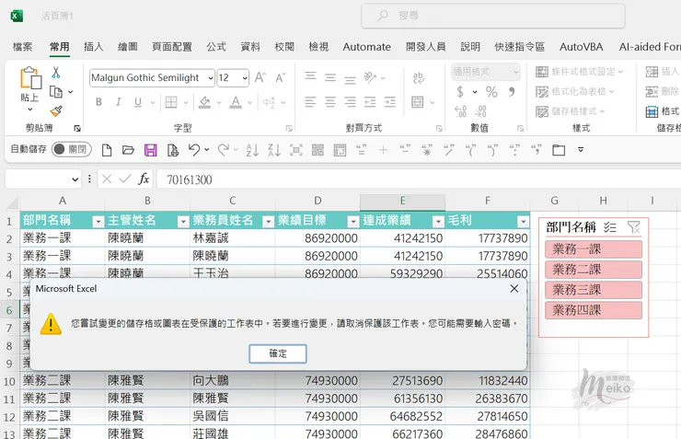The width and height of the screenshot is (681, 439).
Task: Click cell containing 林嘉誠
Action: coord(232,238)
